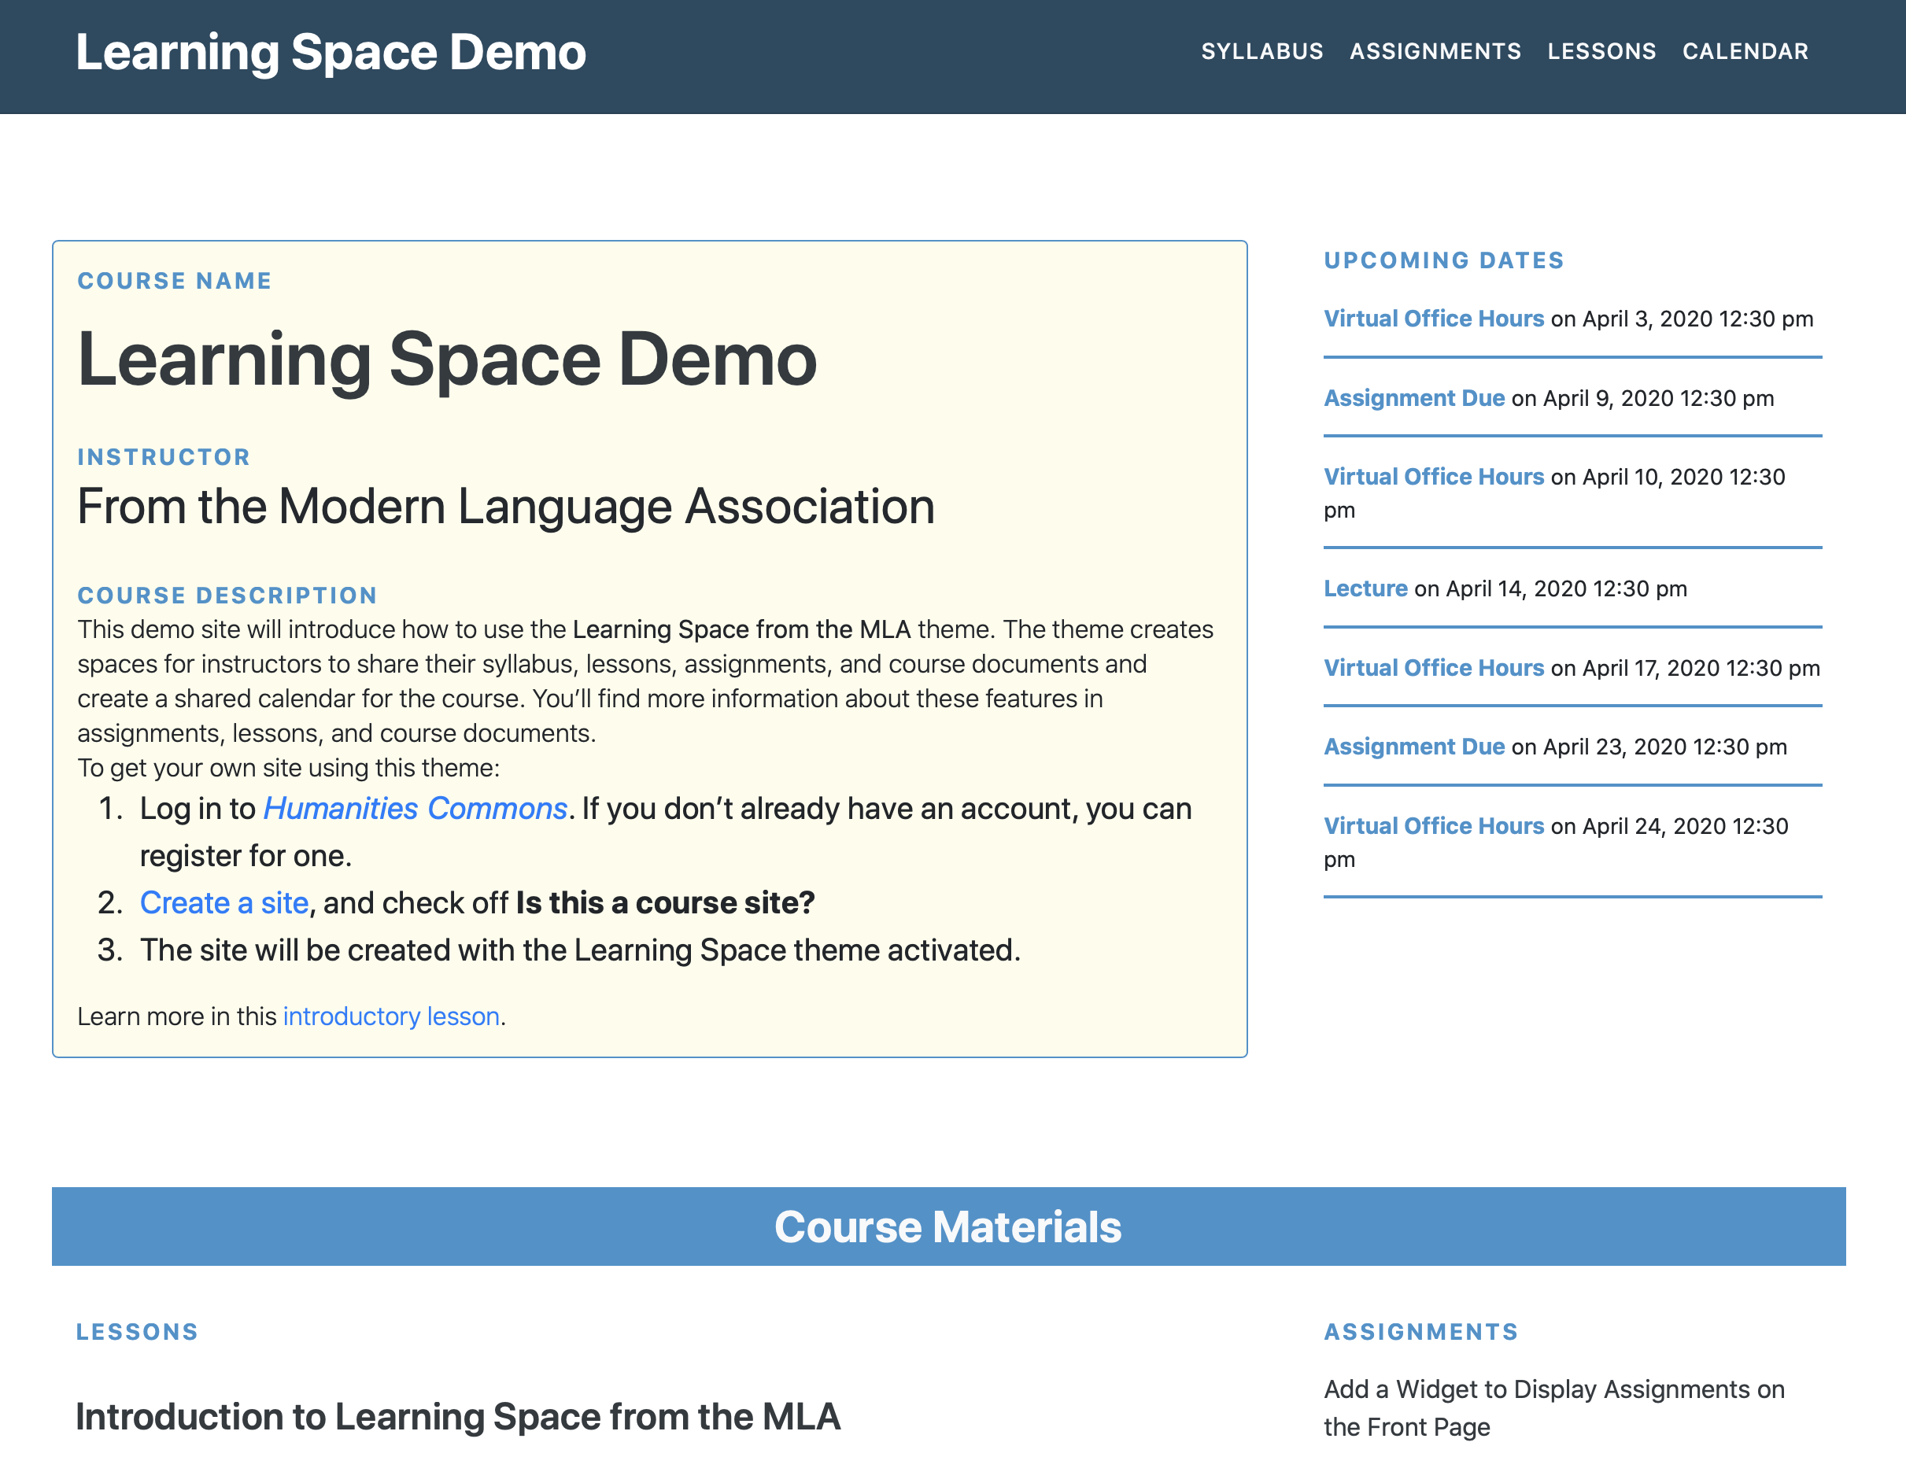
Task: Open the Syllabus menu item
Action: 1261,51
